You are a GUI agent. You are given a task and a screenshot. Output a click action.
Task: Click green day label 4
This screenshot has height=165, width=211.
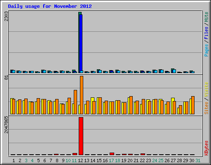[32, 160]
